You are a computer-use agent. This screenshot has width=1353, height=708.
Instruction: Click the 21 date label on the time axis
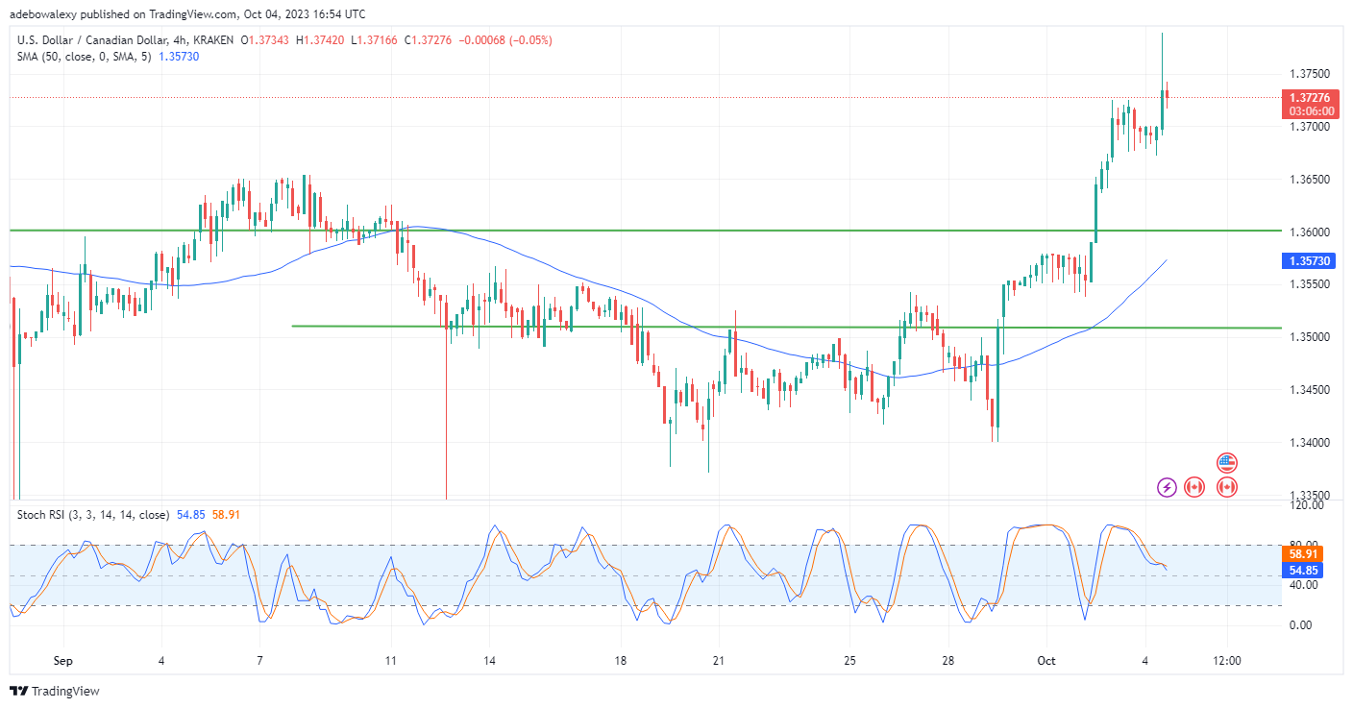click(719, 661)
